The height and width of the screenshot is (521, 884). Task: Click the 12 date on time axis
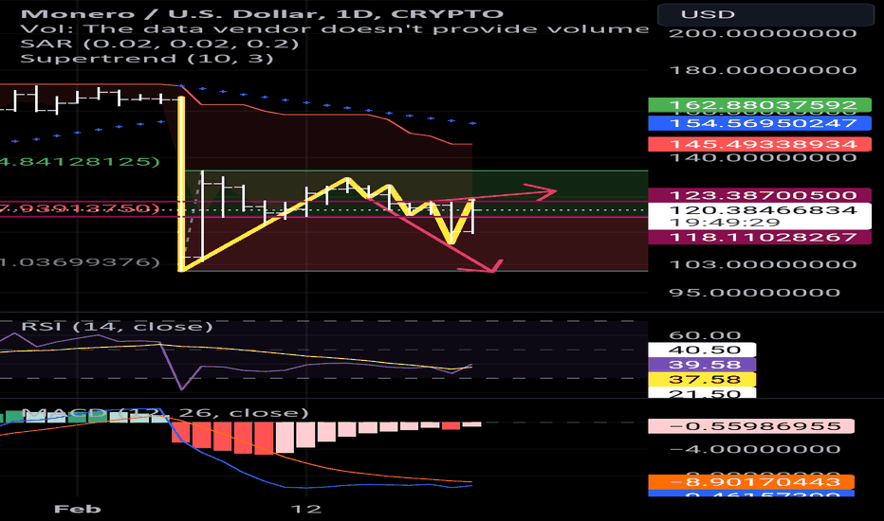305,509
